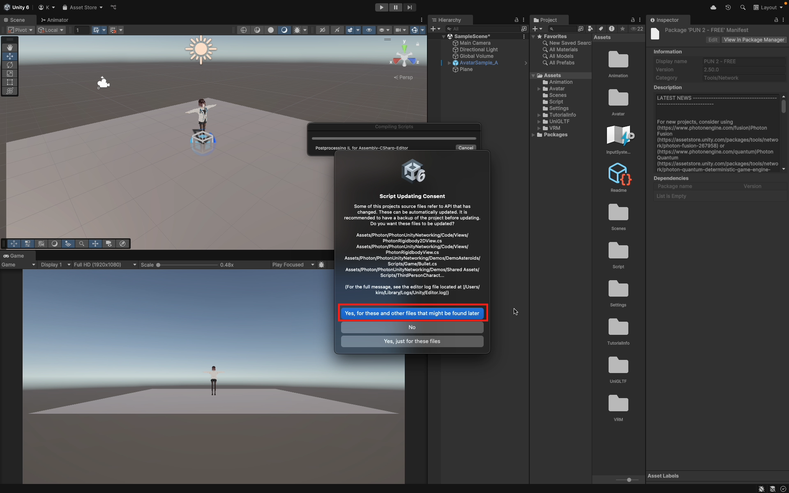Viewport: 789px width, 493px height.
Task: Open the Full HD resolution dropdown
Action: [105, 265]
